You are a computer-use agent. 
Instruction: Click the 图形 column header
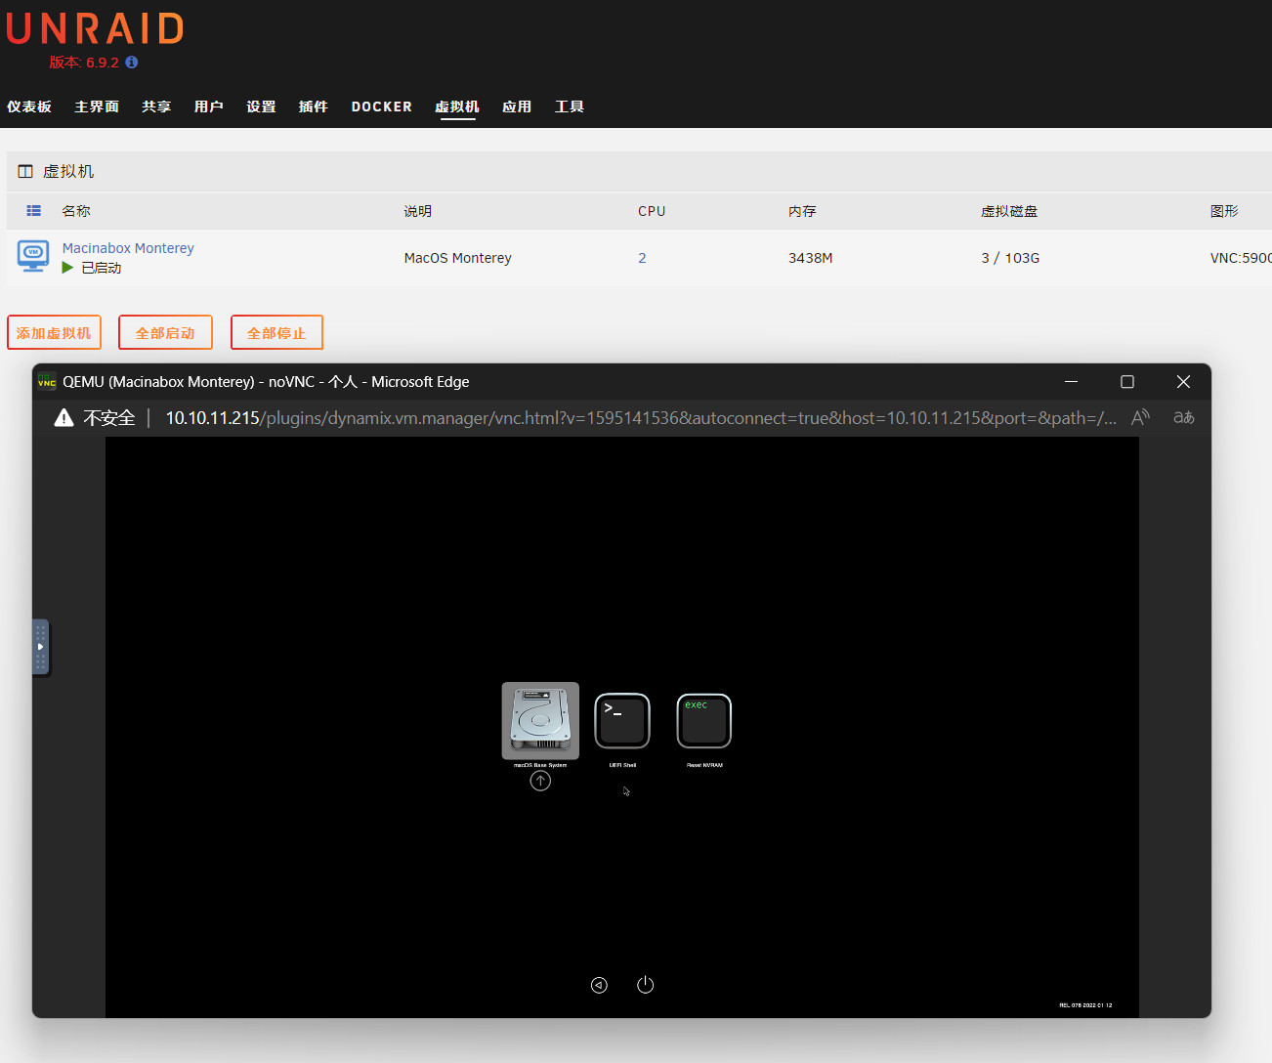point(1224,211)
